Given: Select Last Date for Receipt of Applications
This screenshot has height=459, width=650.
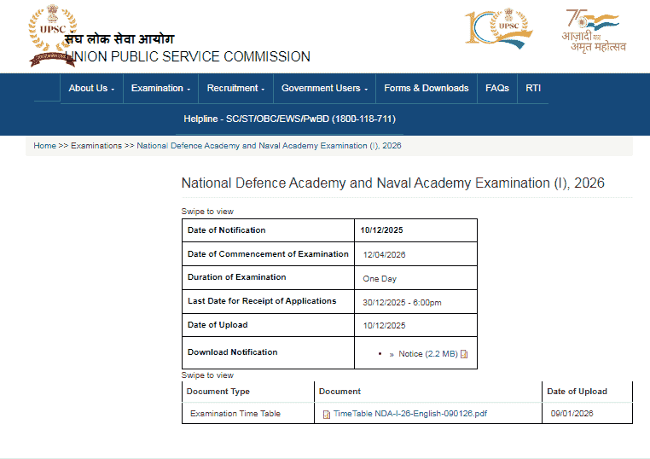Looking at the screenshot, I should (262, 301).
